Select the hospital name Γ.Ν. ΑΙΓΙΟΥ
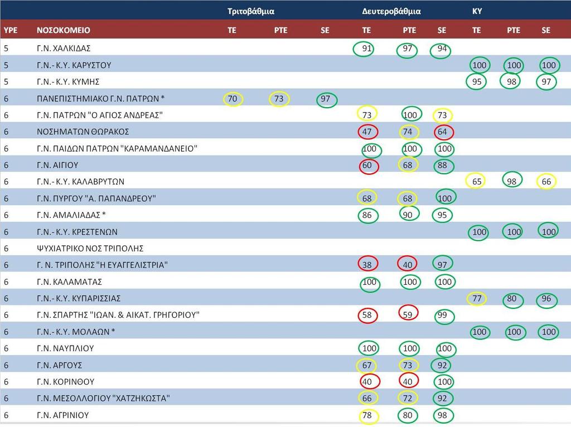The image size is (571, 427). point(57,165)
